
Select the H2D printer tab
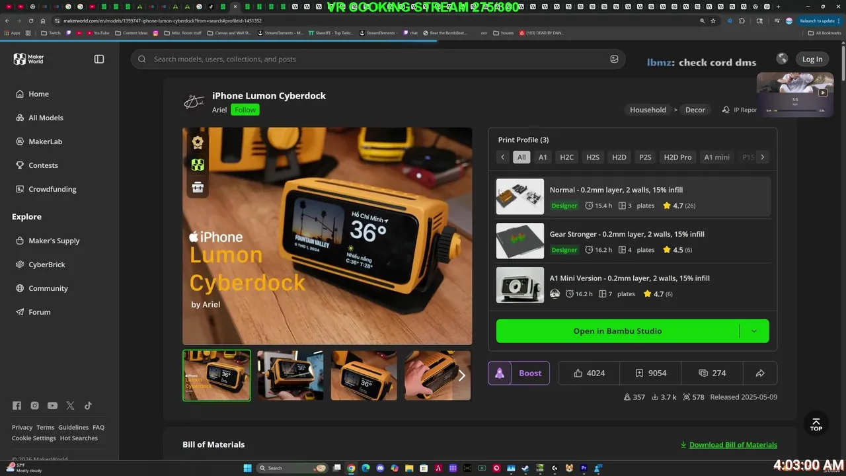tap(619, 157)
